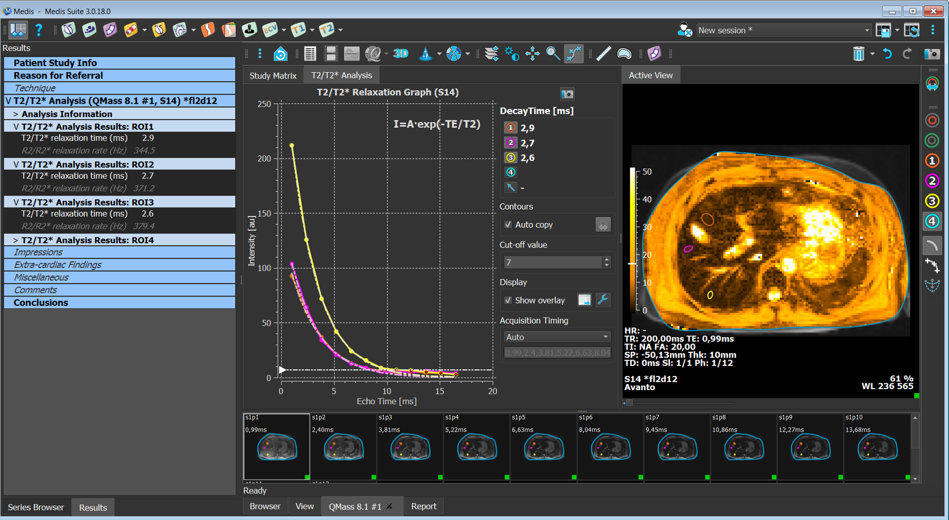
Task: Open the Report tab
Action: point(423,506)
